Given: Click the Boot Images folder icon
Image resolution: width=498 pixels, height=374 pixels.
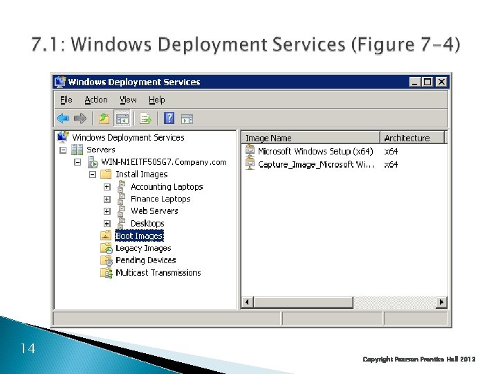Looking at the screenshot, I should 106,235.
